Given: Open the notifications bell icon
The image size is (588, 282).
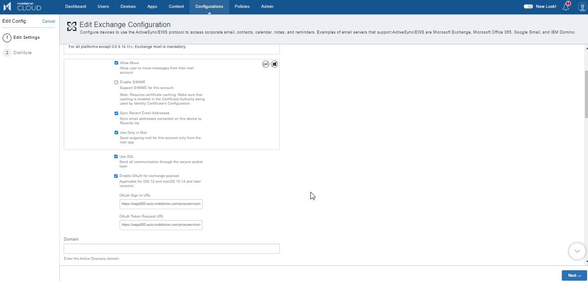Looking at the screenshot, I should [566, 7].
